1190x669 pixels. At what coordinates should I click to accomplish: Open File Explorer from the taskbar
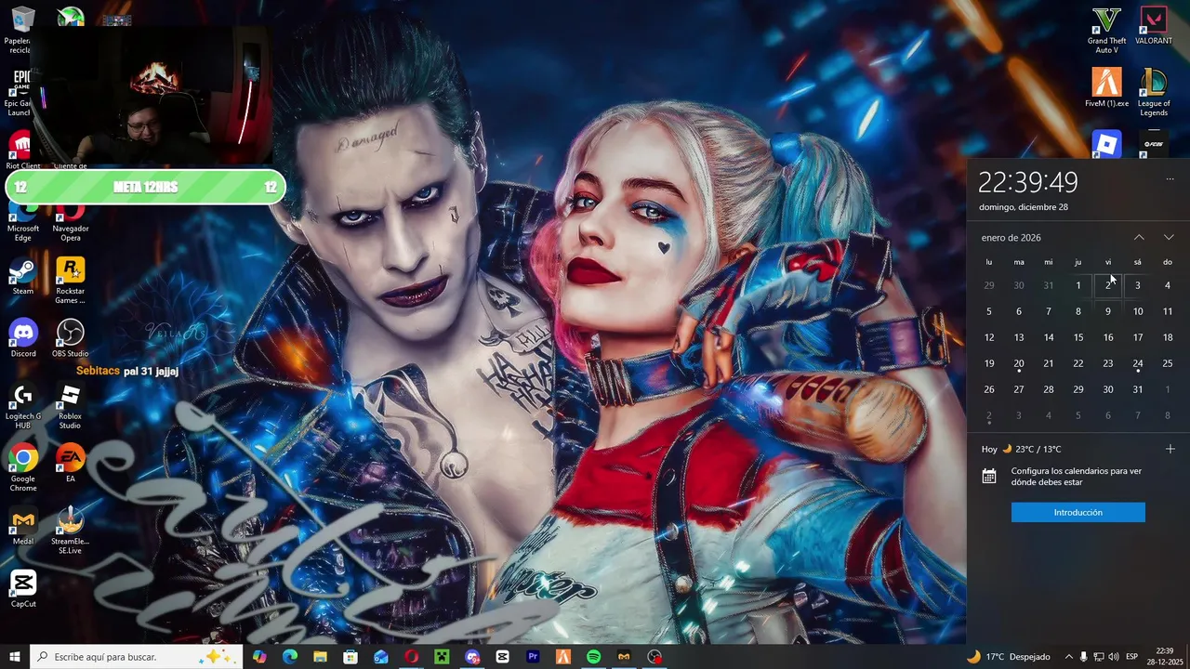click(x=320, y=657)
